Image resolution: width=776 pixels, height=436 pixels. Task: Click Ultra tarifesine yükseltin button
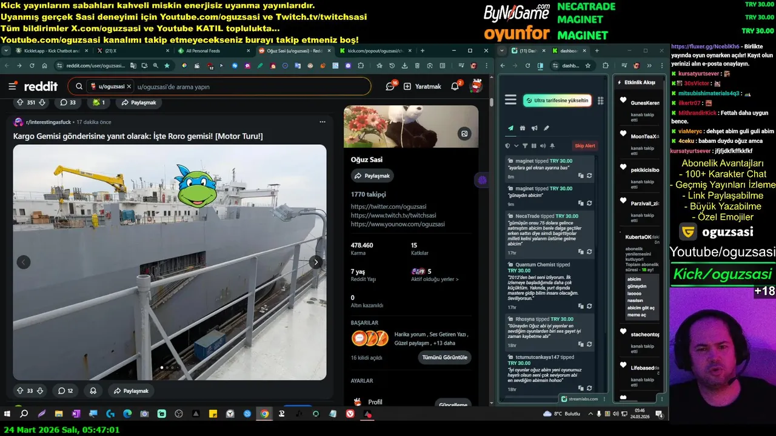[557, 101]
